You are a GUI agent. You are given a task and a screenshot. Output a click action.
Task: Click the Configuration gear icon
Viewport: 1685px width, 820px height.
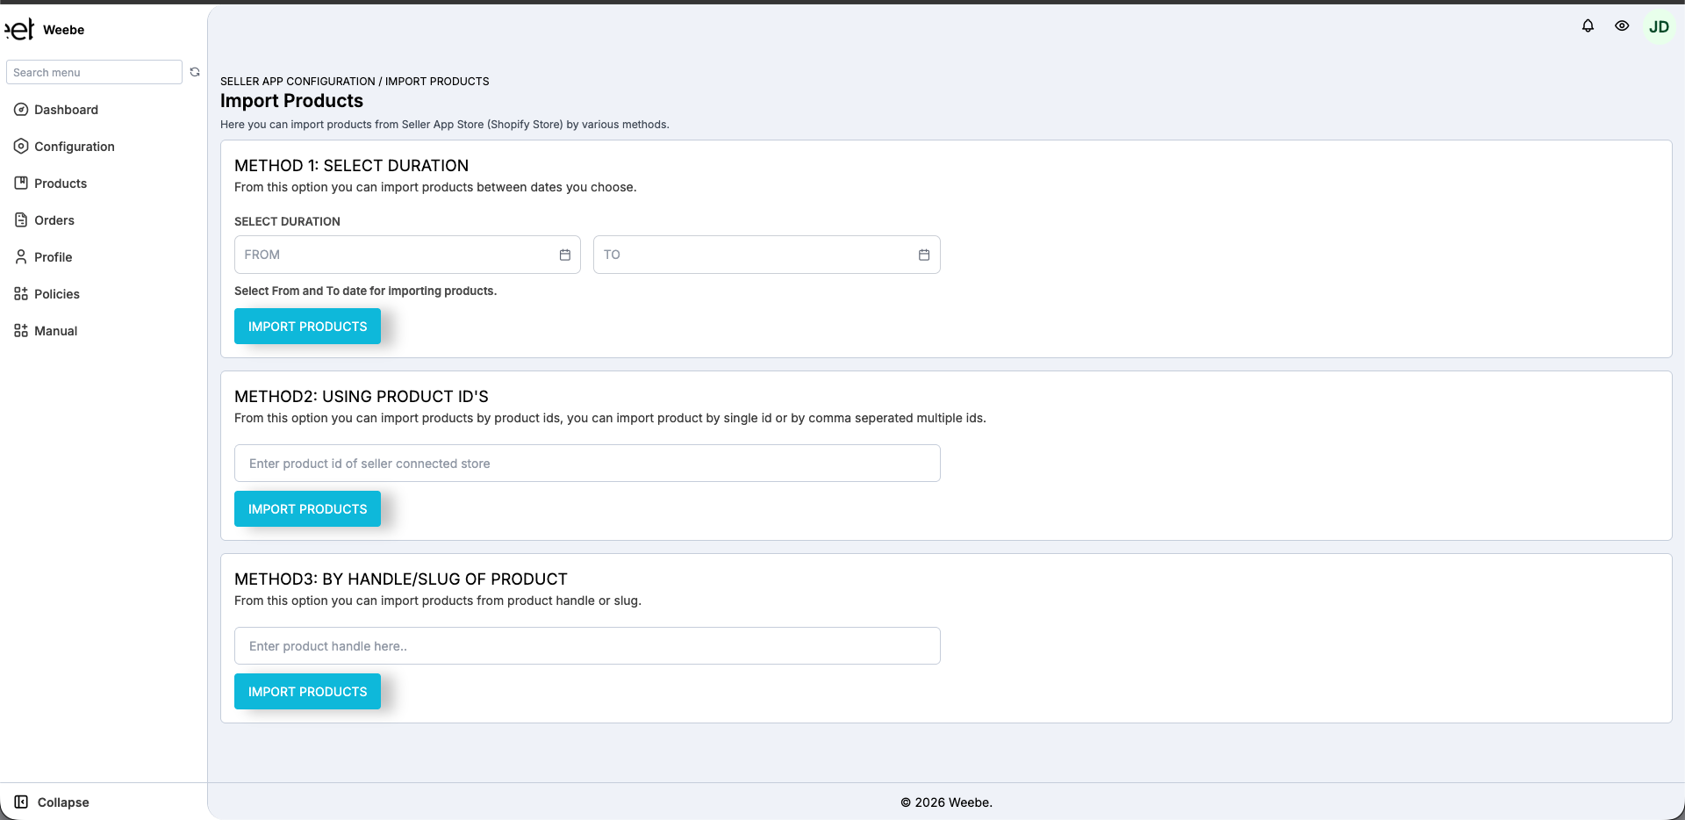point(20,147)
